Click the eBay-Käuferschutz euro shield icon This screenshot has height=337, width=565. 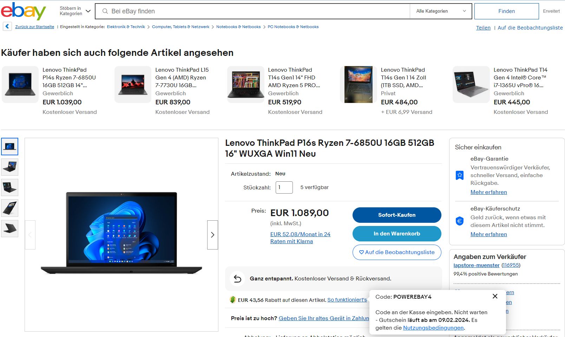click(460, 221)
